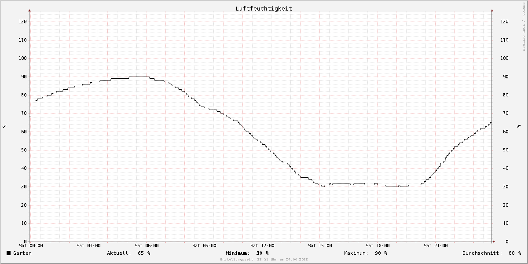Select the "Garten" legend label
The height and width of the screenshot is (264, 528).
pyautogui.click(x=22, y=253)
